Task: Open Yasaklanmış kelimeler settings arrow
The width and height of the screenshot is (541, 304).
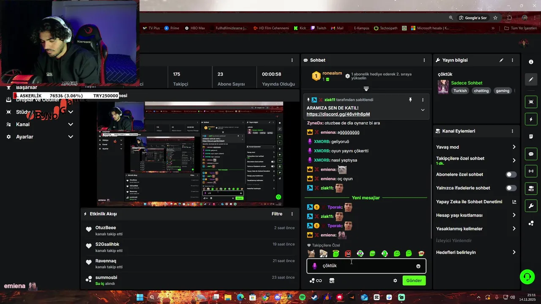Action: (x=514, y=229)
